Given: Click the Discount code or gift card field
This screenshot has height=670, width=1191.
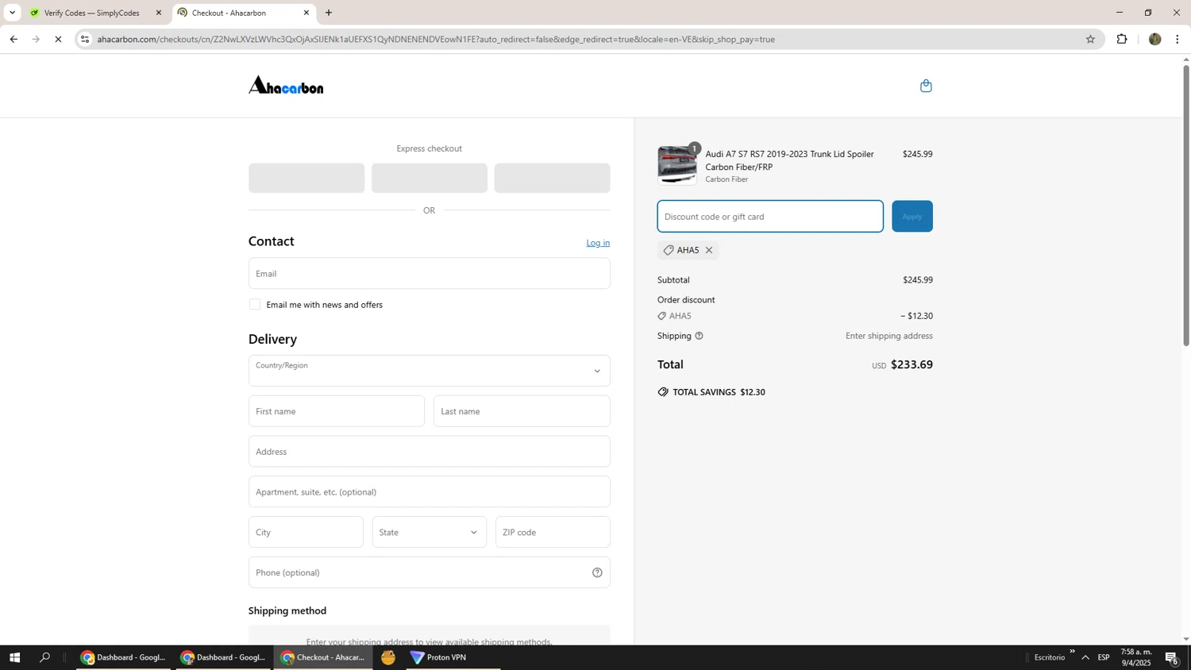Looking at the screenshot, I should point(770,216).
